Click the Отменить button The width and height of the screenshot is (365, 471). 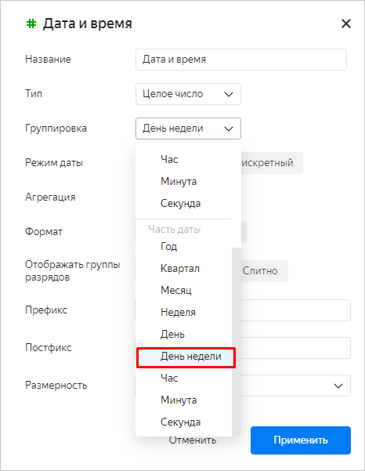pyautogui.click(x=192, y=440)
